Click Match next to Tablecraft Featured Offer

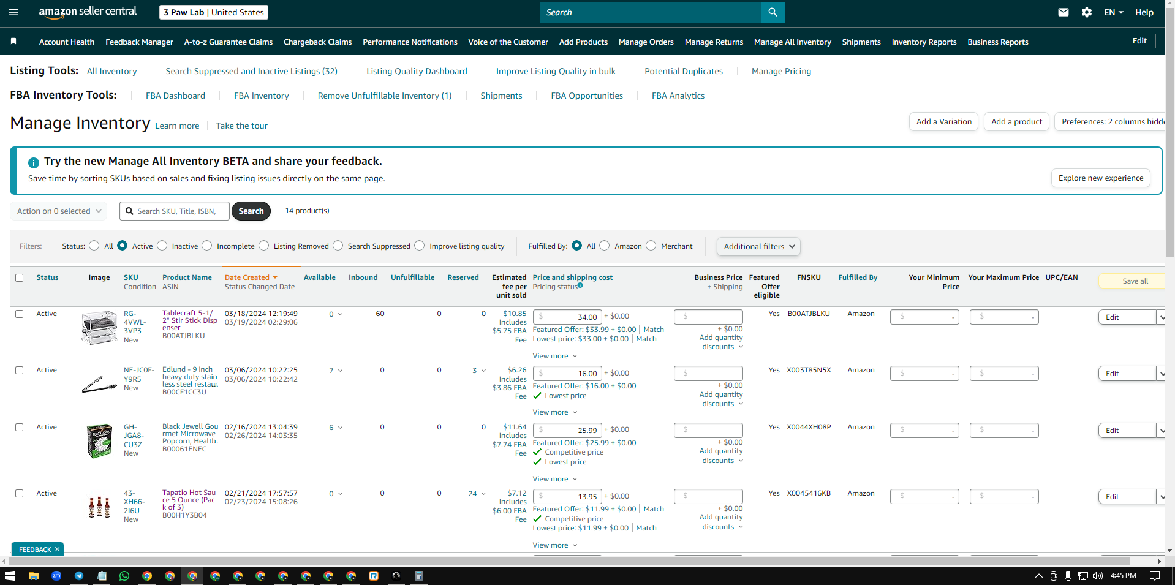click(654, 330)
